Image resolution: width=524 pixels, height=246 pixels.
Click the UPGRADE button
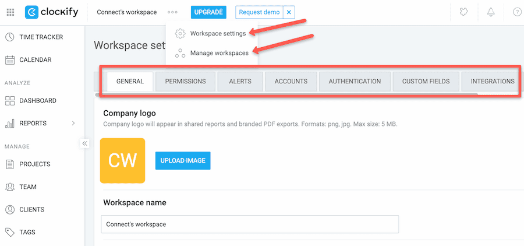pyautogui.click(x=208, y=12)
